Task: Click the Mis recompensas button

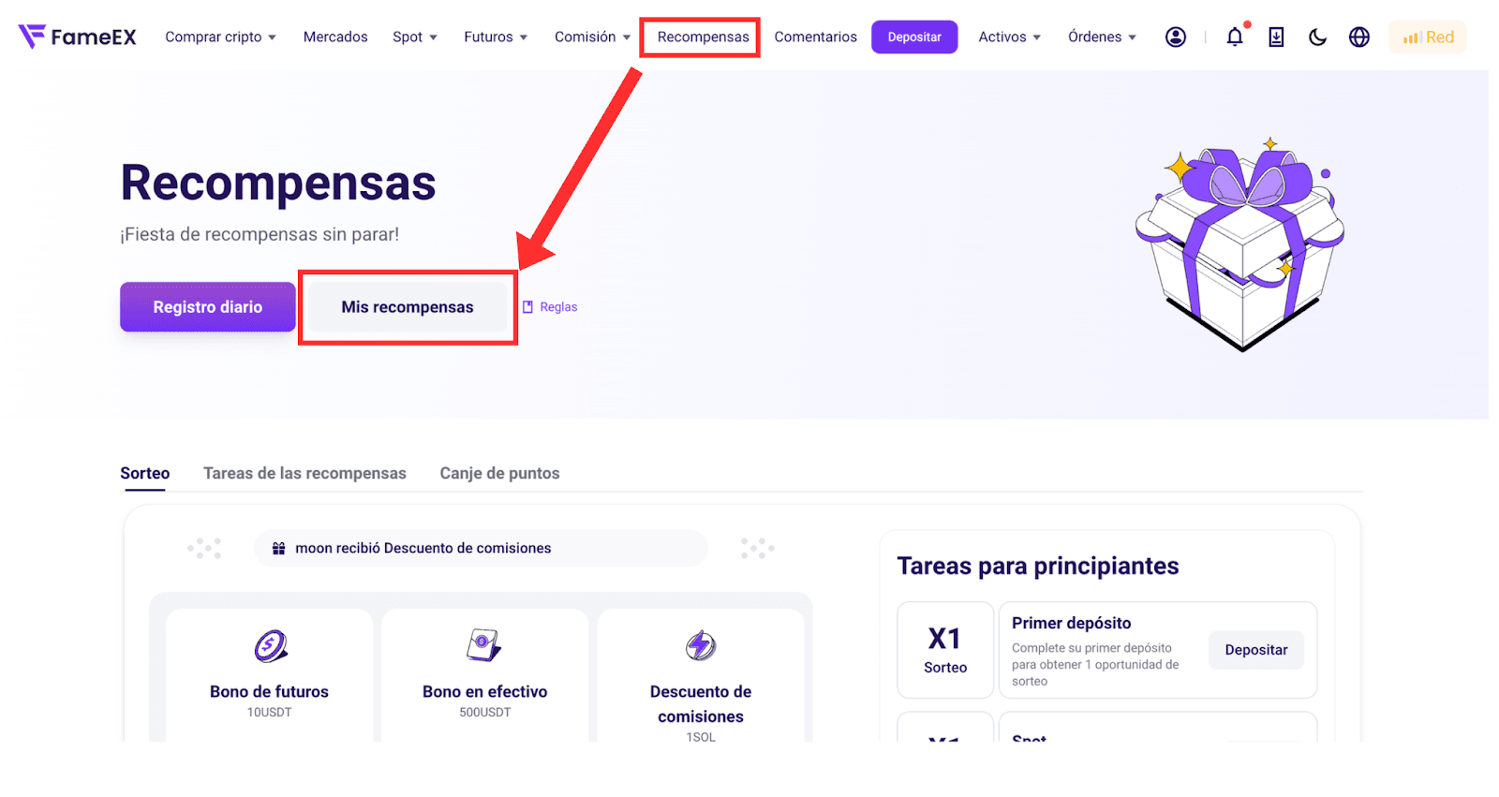Action: (x=408, y=307)
